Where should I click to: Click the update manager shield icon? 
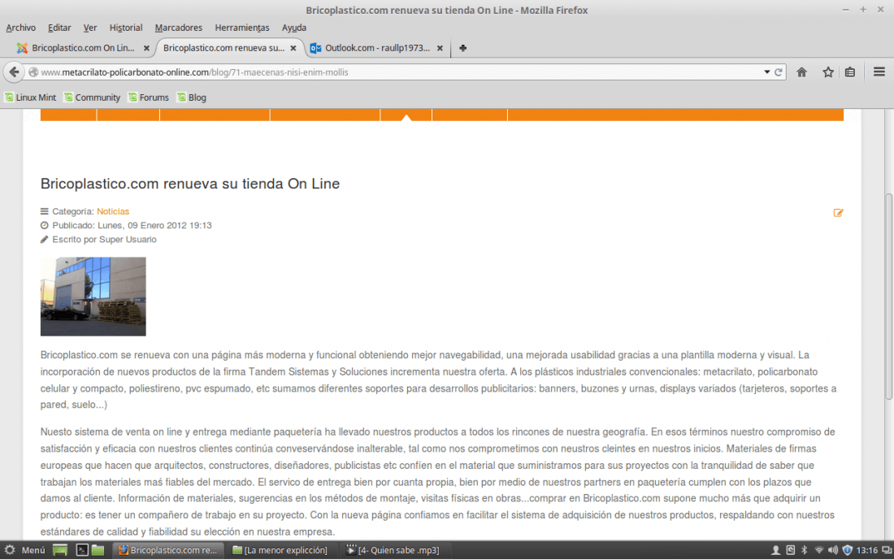(847, 550)
